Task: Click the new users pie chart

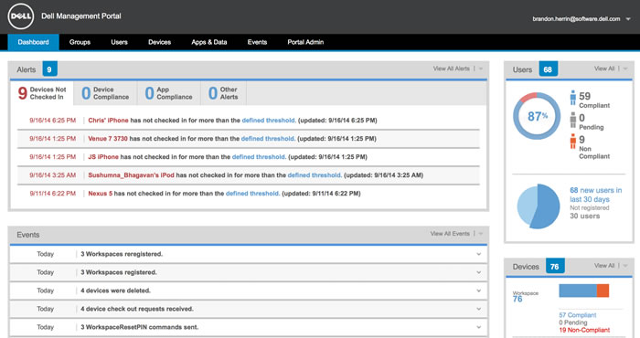Action: (539, 206)
